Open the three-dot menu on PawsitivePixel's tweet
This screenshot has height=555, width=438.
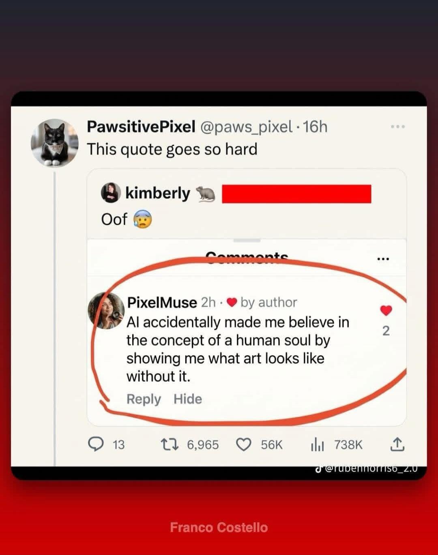pos(398,127)
